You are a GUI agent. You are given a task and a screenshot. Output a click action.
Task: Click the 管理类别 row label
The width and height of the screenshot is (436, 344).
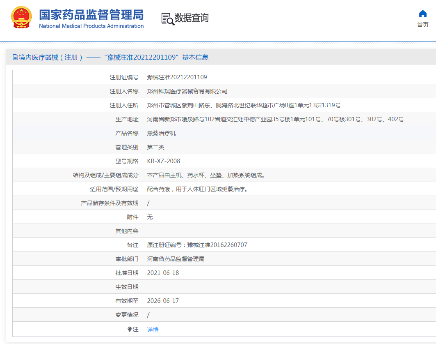pyautogui.click(x=127, y=147)
